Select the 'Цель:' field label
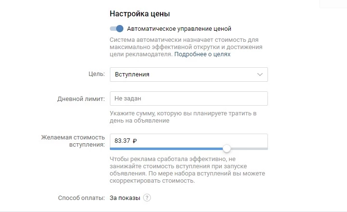Screen dimensions: 347x212 pos(97,74)
